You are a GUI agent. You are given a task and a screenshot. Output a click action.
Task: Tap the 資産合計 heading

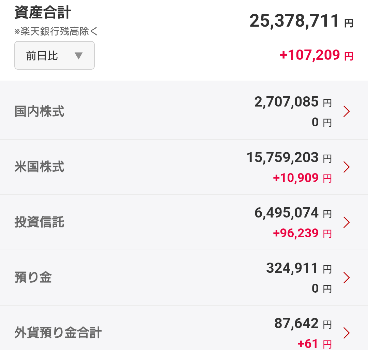[x=43, y=12]
